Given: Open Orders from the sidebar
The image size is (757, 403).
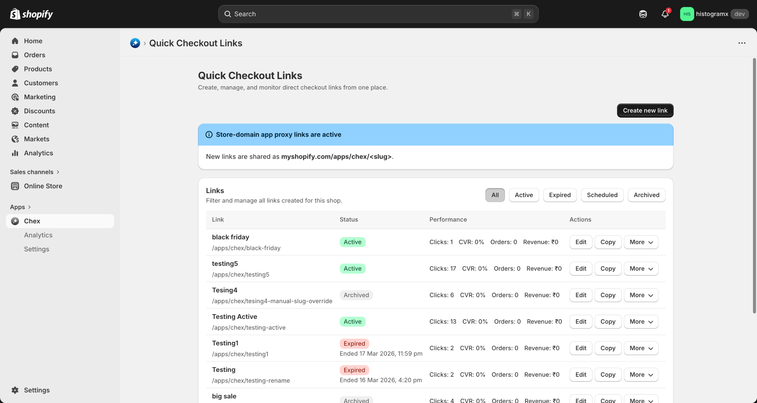Looking at the screenshot, I should click(35, 55).
